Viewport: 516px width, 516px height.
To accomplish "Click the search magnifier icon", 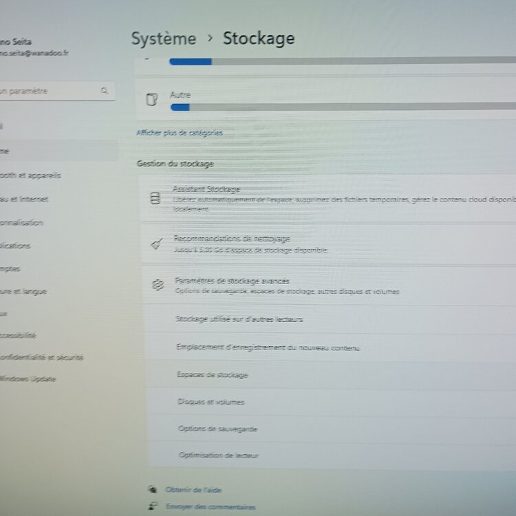I will (x=104, y=90).
